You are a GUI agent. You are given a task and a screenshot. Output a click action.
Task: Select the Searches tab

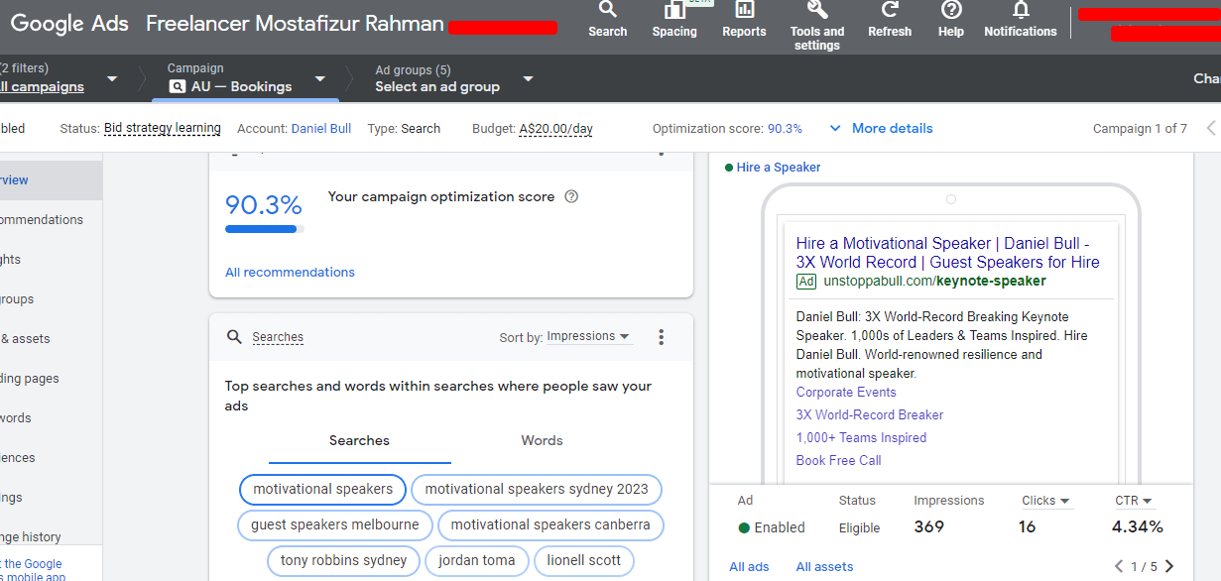[359, 440]
